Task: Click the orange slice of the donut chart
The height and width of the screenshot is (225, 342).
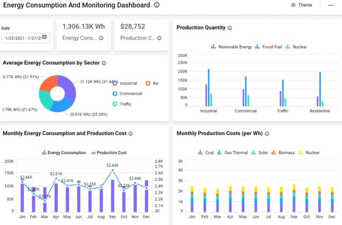Action: click(49, 83)
